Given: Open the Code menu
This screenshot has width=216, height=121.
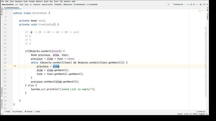Looking at the screenshot, I should tap(26, 1).
